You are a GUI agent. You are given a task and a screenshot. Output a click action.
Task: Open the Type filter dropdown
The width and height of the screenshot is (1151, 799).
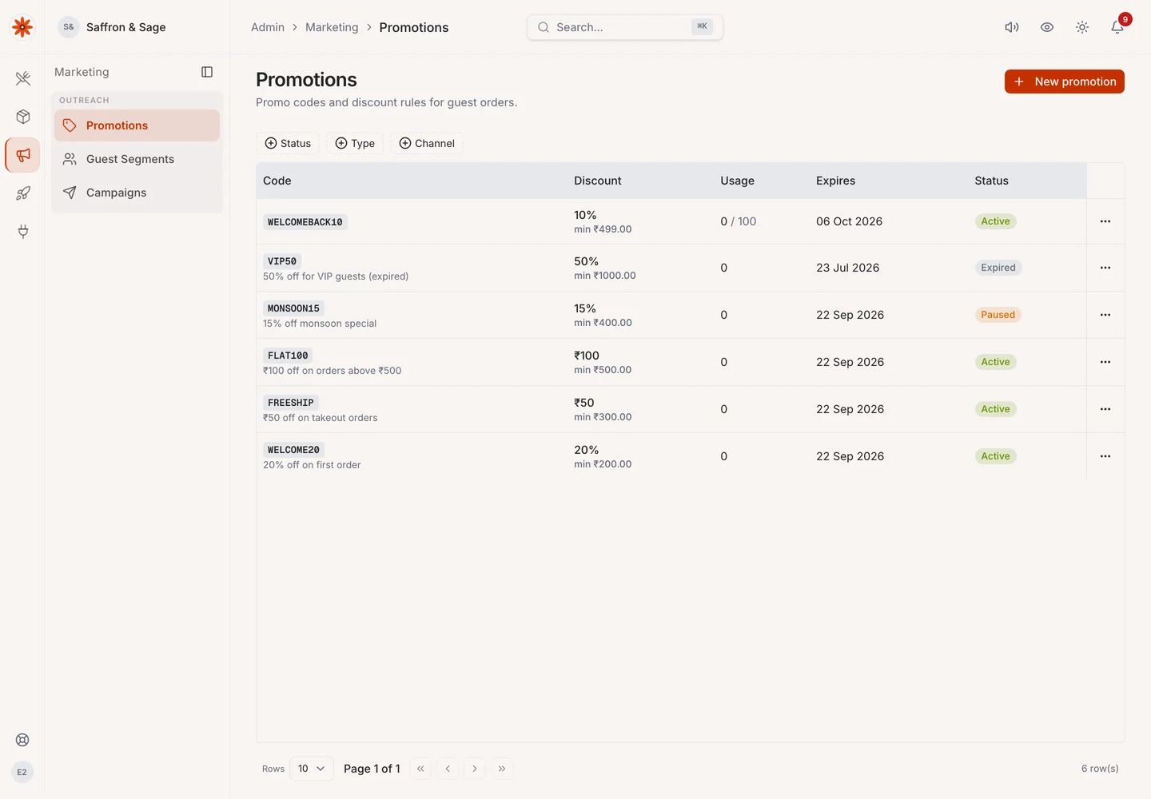click(355, 143)
